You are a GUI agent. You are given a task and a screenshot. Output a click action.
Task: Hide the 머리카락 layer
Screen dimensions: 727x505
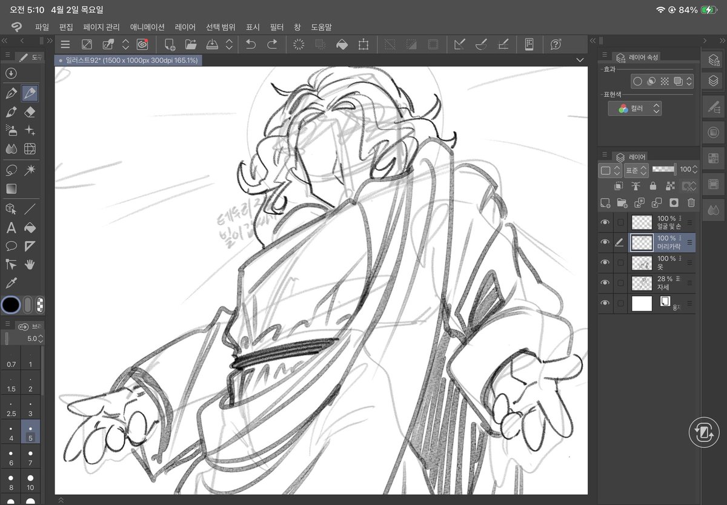(605, 242)
